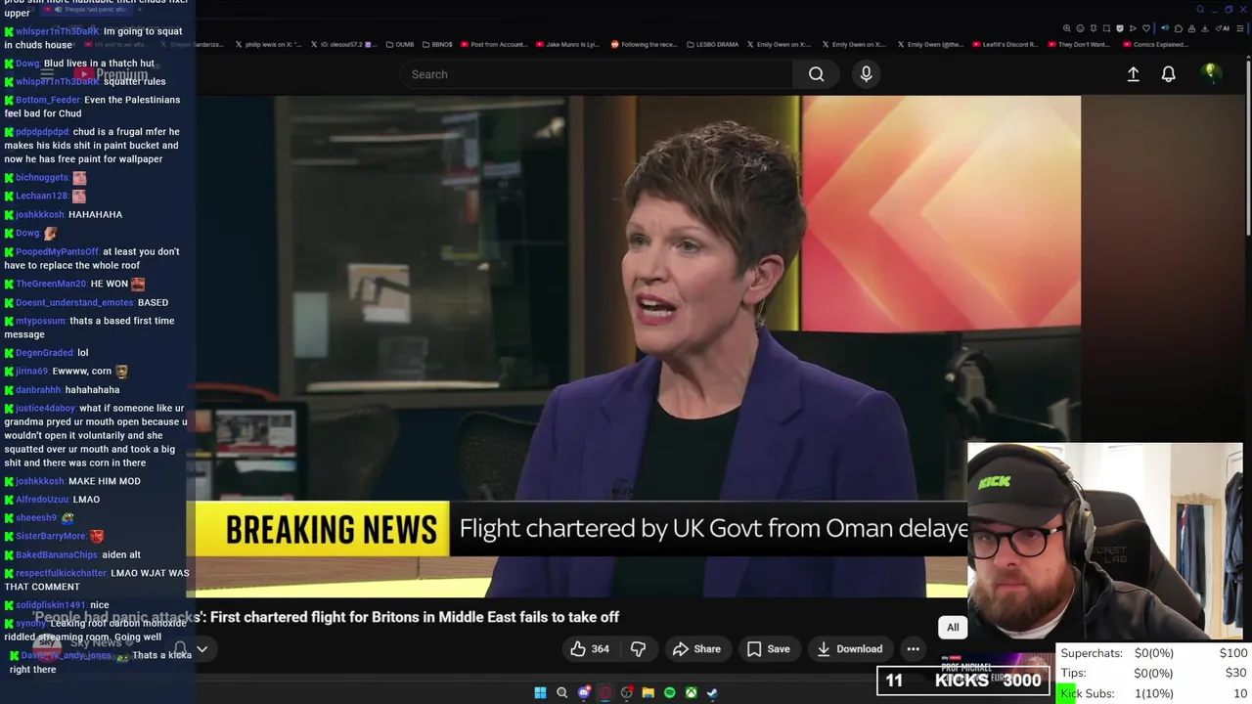Image resolution: width=1252 pixels, height=704 pixels.
Task: Open the browser easy setup menu lines
Action: (x=1240, y=28)
